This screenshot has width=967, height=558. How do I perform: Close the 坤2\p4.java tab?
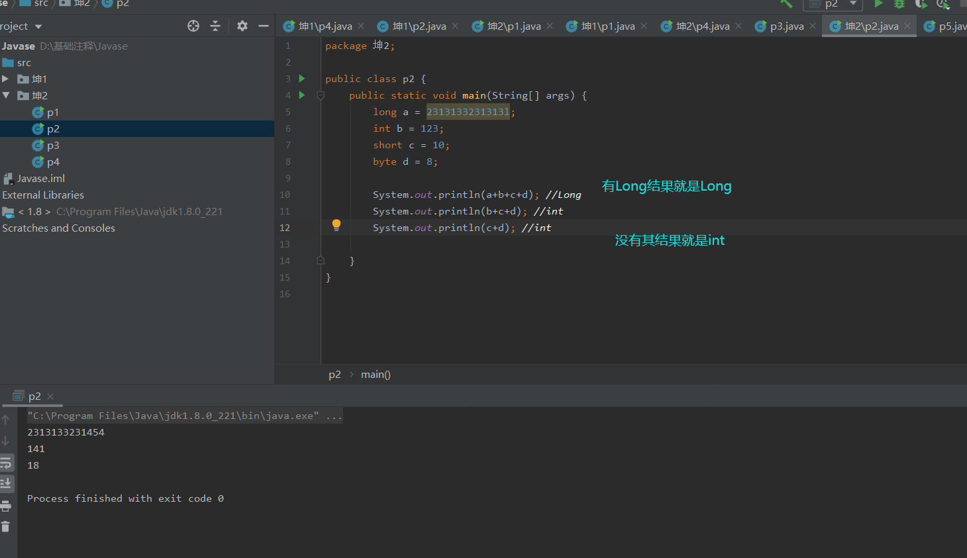[x=738, y=26]
